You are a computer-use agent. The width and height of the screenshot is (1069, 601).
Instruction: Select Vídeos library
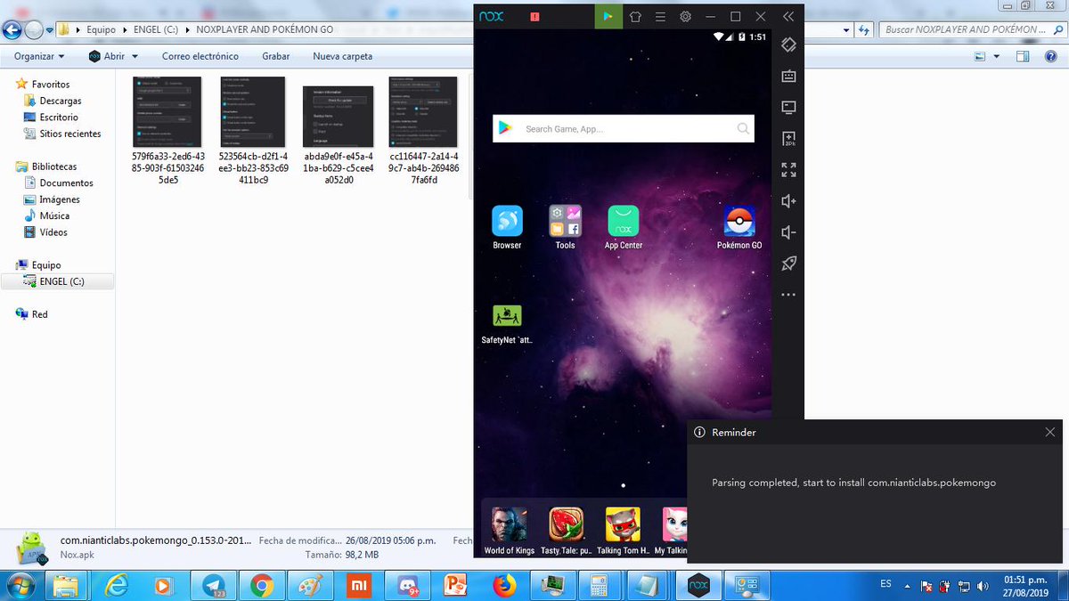53,232
